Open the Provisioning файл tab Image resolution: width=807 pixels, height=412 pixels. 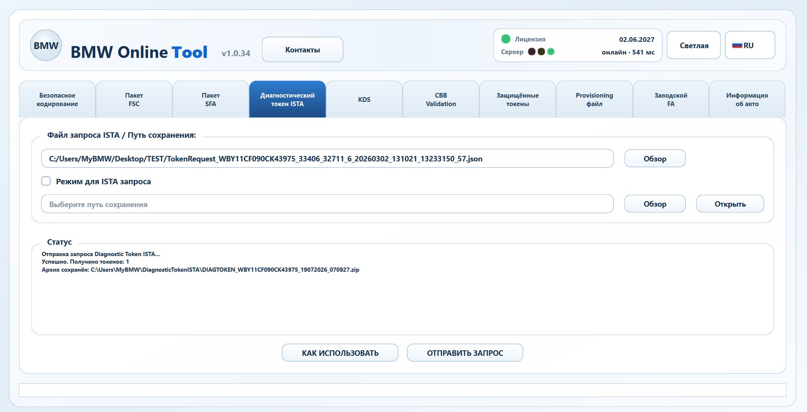[594, 100]
